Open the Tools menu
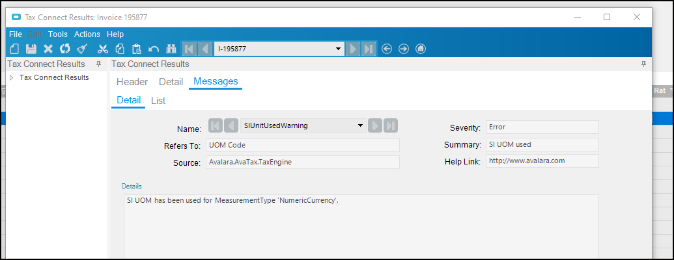 (57, 34)
